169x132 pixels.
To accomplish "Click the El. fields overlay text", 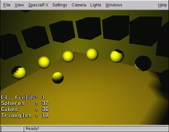I will (x=23, y=97).
